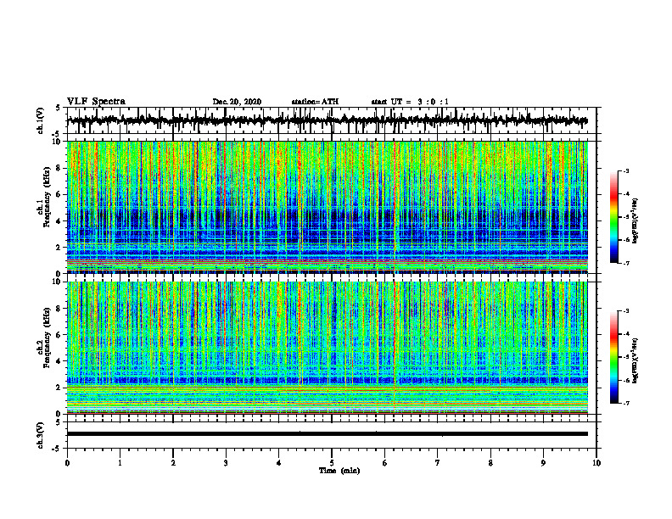Click the thick black ch.3 voltage trace
This screenshot has height=519, width=672.
(327, 434)
